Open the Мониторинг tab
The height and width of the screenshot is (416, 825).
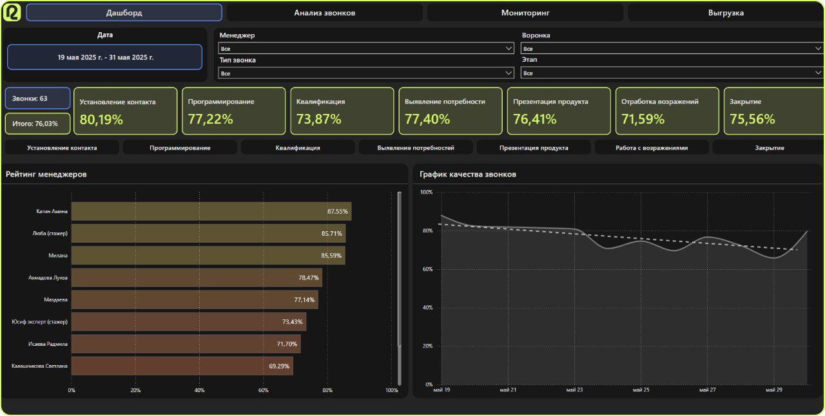(x=525, y=13)
